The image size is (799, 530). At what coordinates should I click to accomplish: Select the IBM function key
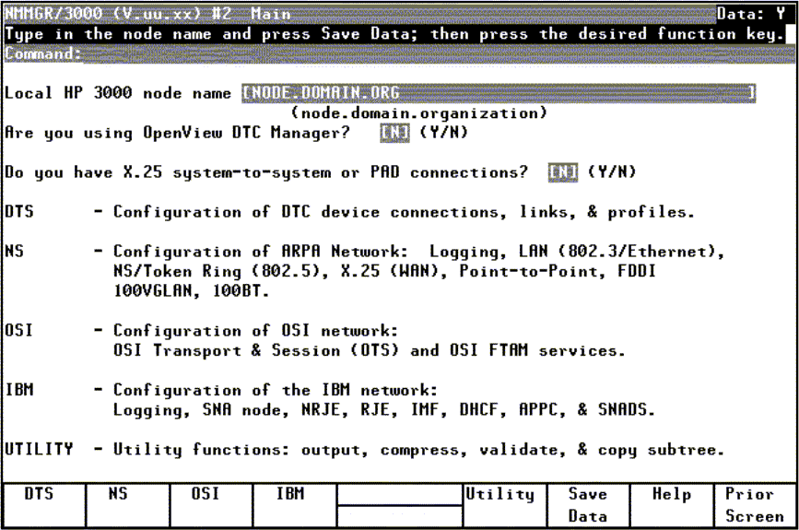tap(295, 505)
